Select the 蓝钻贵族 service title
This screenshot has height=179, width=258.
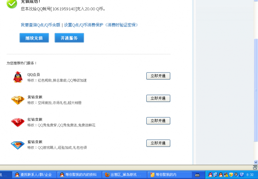[35, 142]
